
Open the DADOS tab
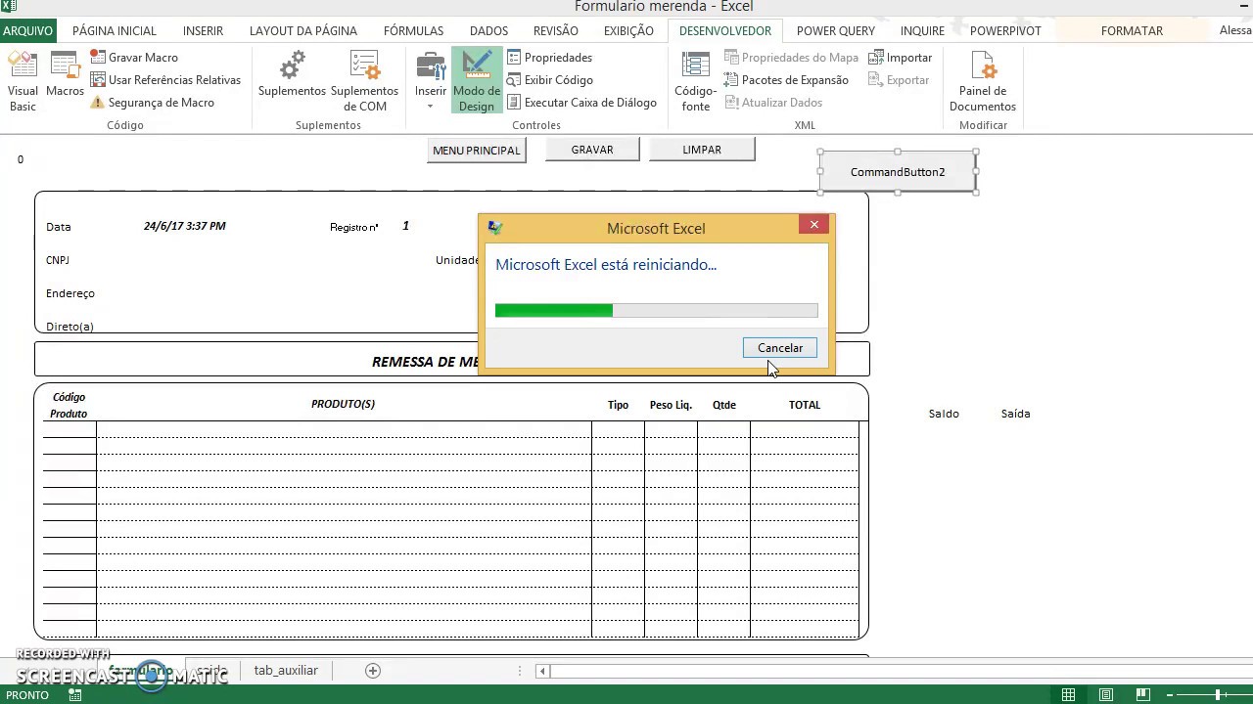pyautogui.click(x=488, y=31)
